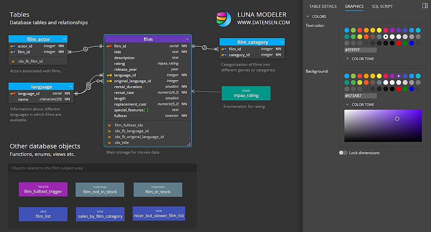Collapse the COLORS section
This screenshot has width=431, height=232.
tap(308, 16)
